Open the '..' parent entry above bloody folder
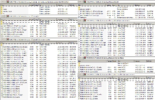 (x=3, y=7)
